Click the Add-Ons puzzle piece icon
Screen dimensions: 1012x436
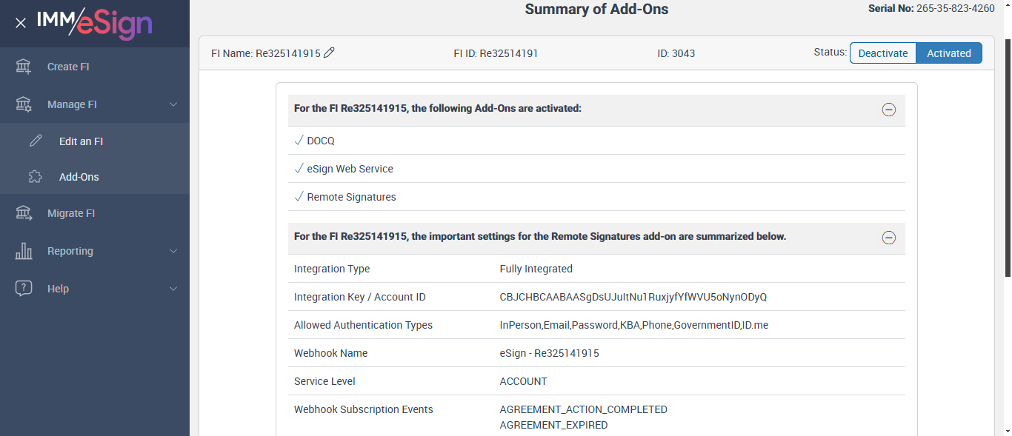click(x=36, y=177)
